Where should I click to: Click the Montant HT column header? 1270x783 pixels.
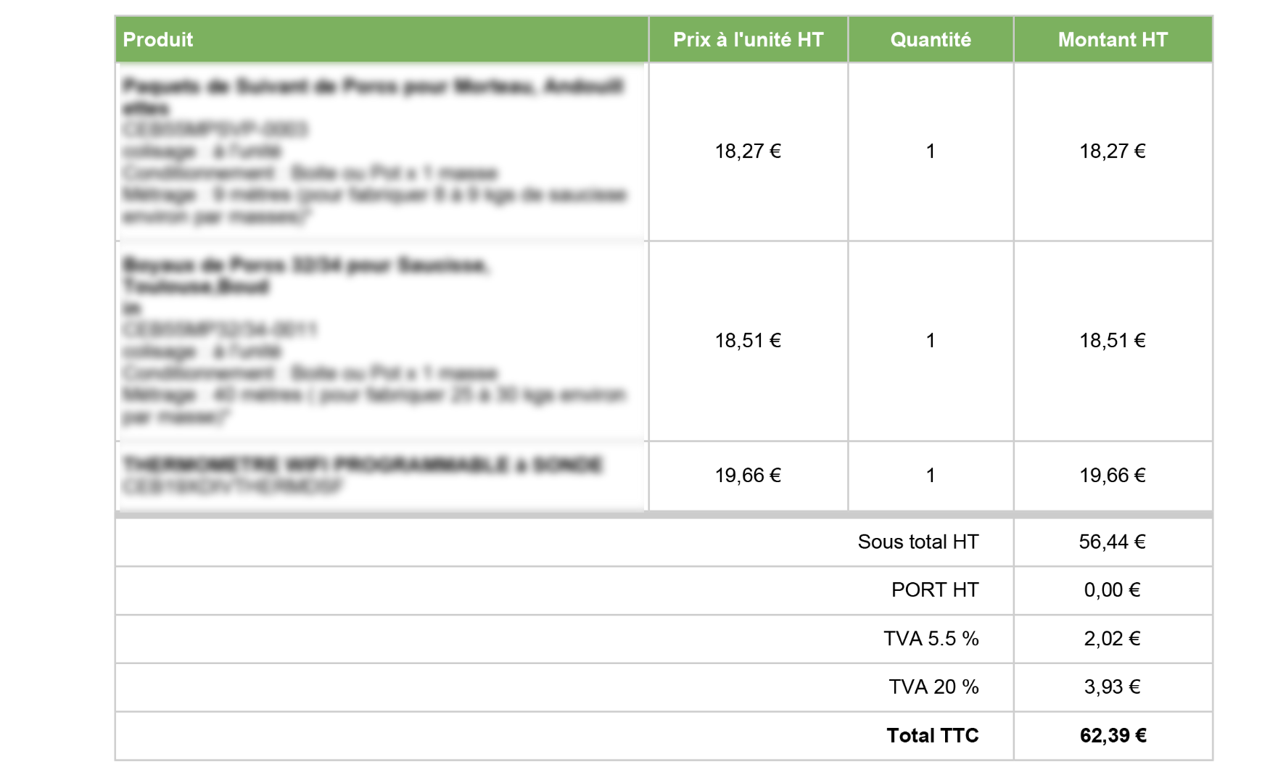coord(1113,40)
